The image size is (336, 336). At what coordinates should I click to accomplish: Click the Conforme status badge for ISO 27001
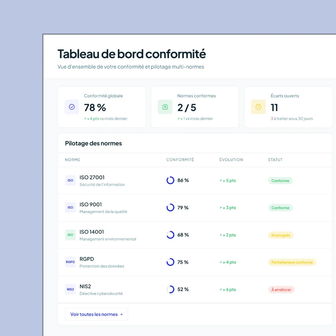coord(280,181)
